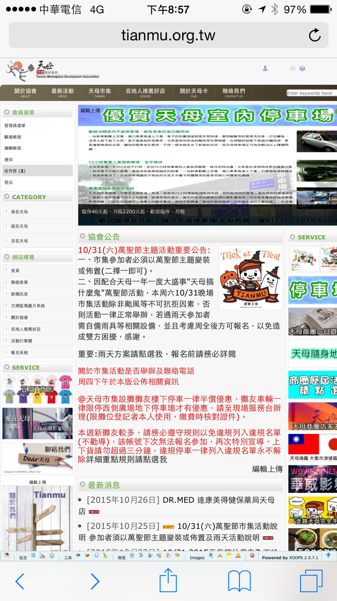Click the blue up-arrow in XOOPS toolbar

(328, 555)
